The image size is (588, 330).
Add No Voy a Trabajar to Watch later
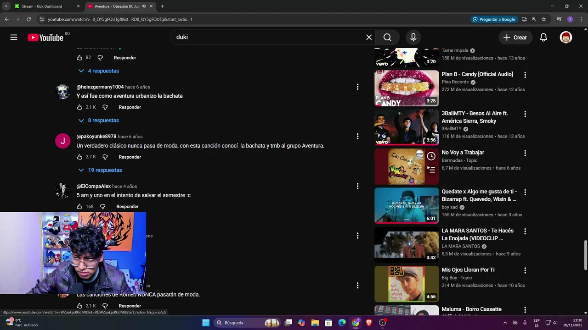click(x=431, y=156)
